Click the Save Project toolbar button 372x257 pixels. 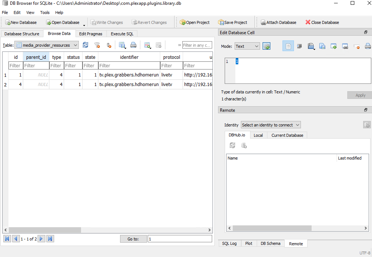[x=232, y=22]
